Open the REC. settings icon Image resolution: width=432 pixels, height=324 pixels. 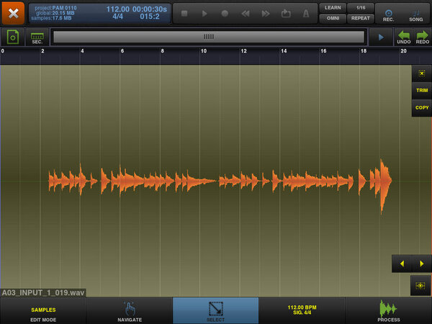(x=388, y=13)
